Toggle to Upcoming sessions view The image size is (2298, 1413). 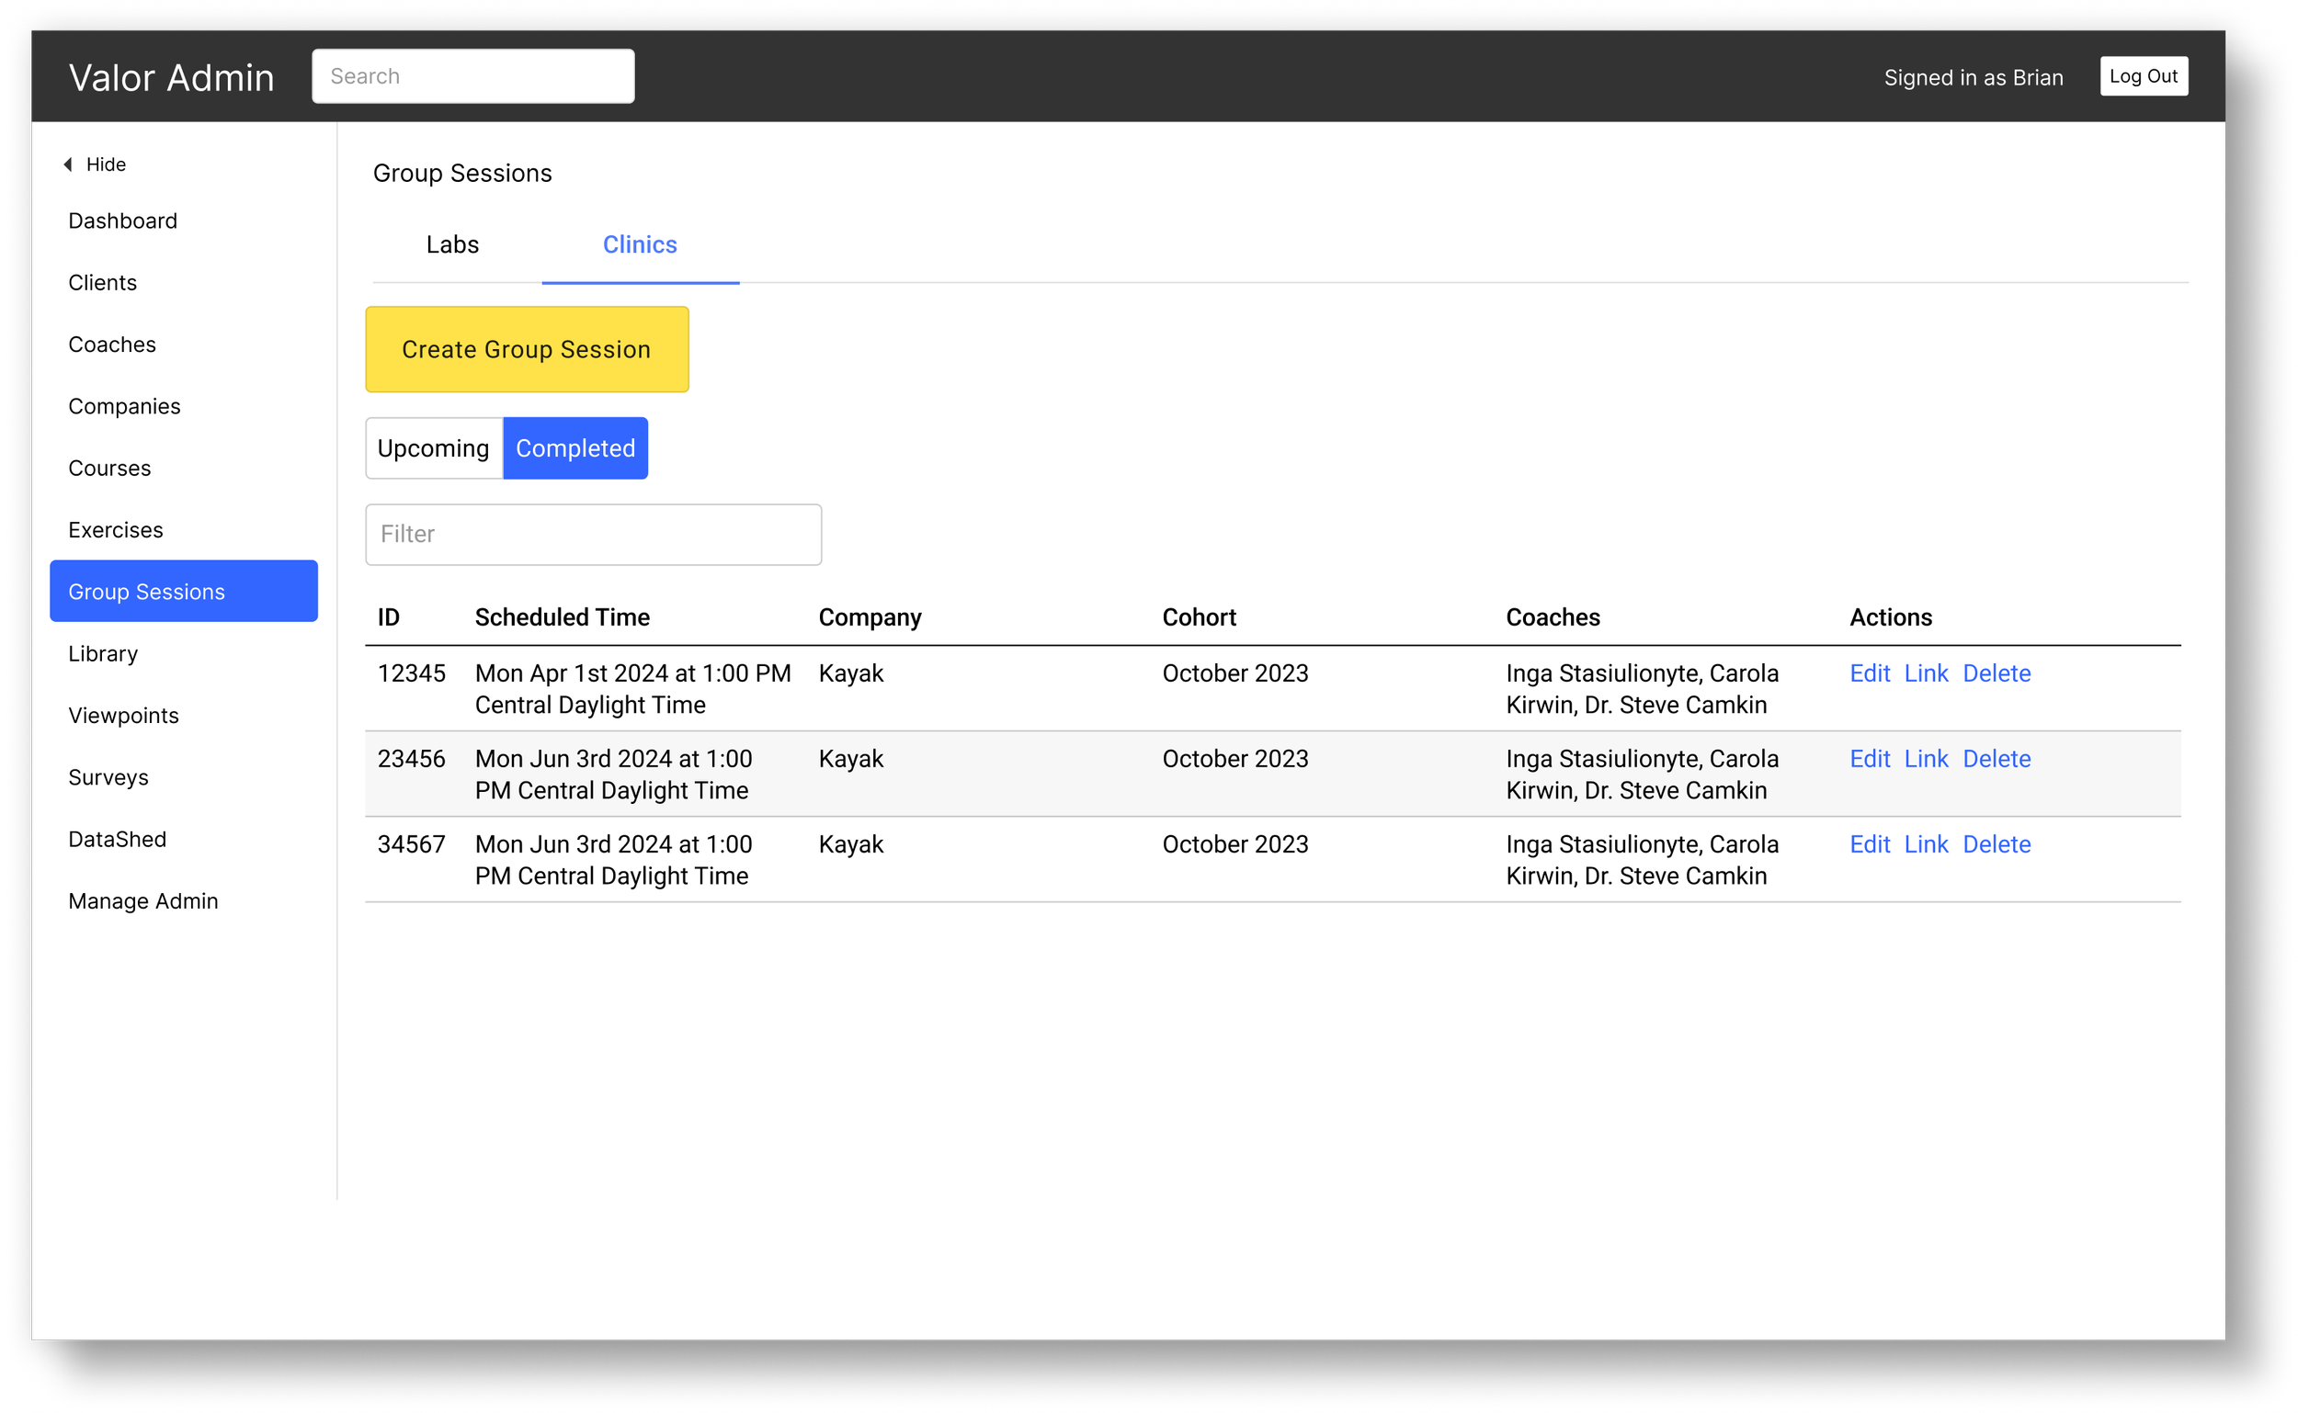tap(434, 448)
